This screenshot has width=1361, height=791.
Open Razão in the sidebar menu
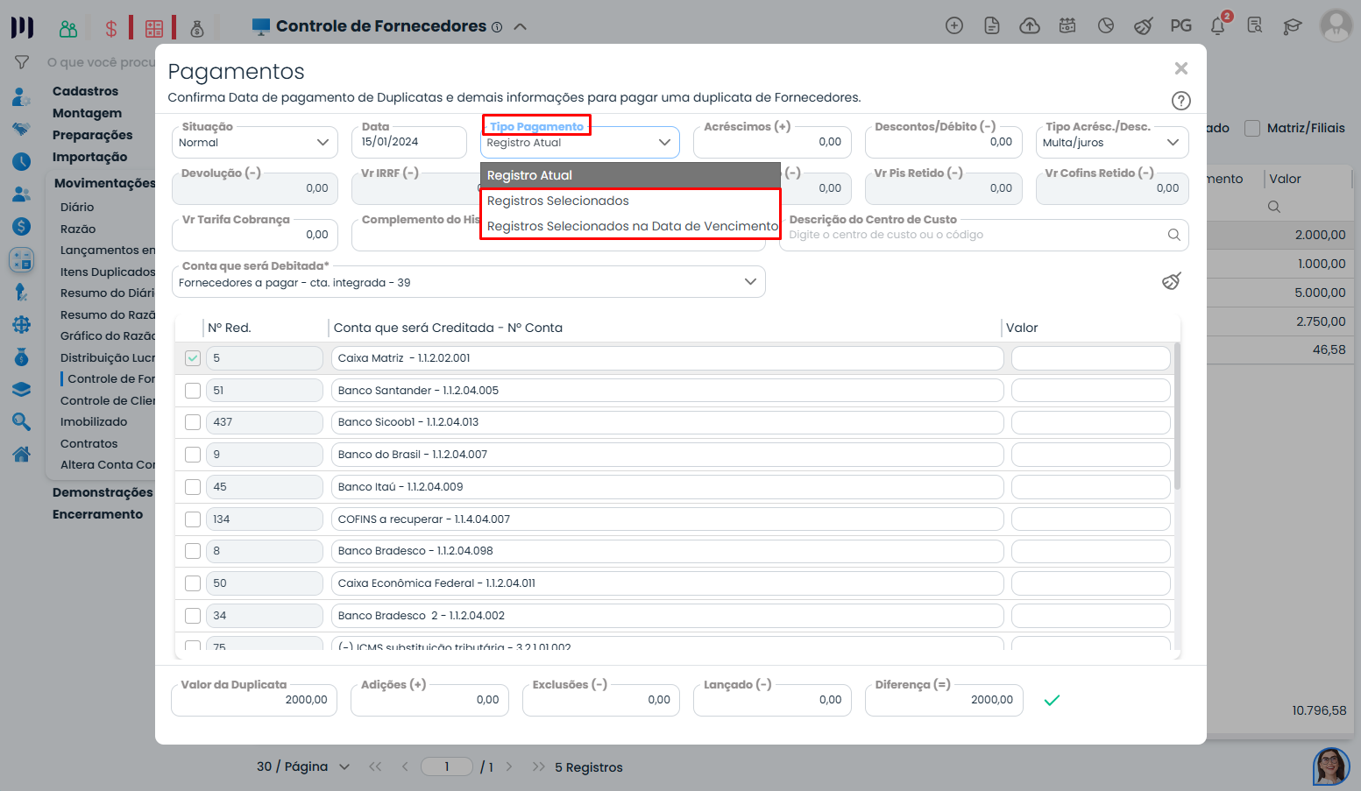[78, 229]
